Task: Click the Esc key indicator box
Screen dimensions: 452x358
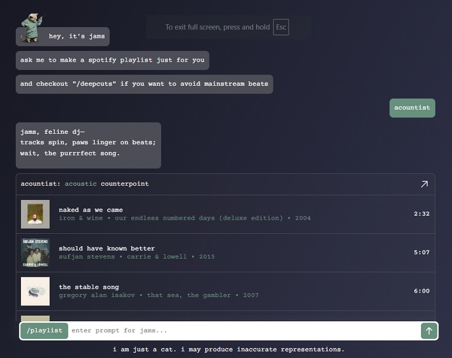Action: click(x=281, y=27)
